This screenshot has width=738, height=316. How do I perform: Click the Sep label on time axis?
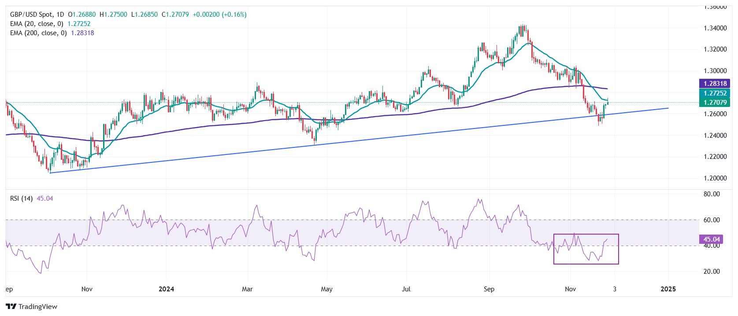pos(489,289)
